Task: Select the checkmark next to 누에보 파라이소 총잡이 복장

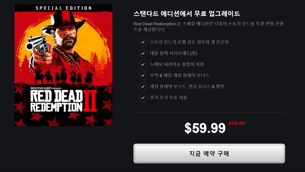Action: (x=143, y=64)
